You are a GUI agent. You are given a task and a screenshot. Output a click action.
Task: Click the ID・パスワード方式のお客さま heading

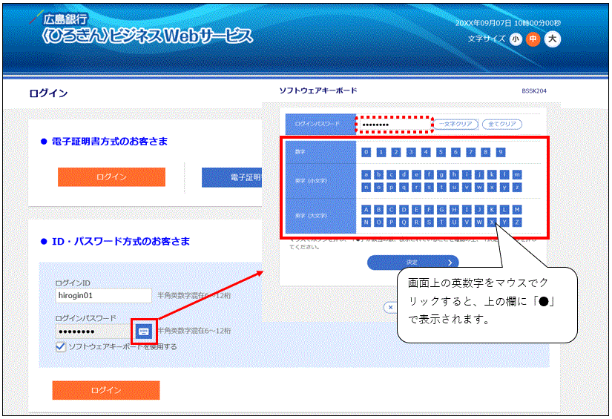click(x=121, y=242)
